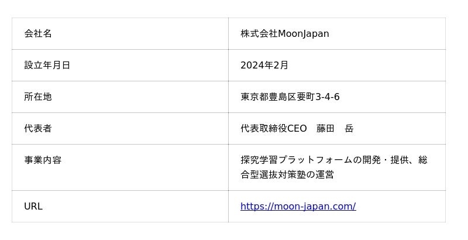
Task: Click the 設立年月日 label cell
Action: (x=47, y=65)
